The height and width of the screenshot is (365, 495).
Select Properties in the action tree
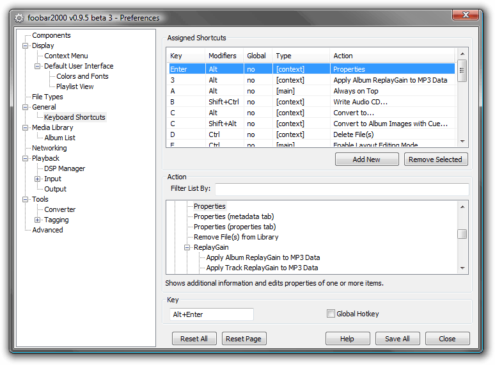[x=209, y=206]
